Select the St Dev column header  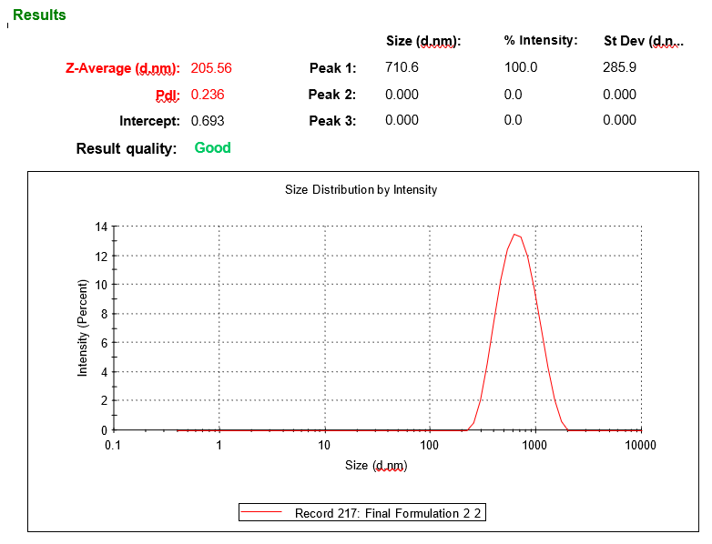[x=643, y=41]
